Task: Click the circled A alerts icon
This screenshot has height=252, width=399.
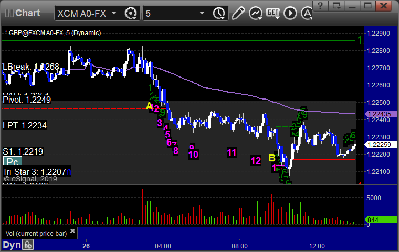Action: [307, 13]
